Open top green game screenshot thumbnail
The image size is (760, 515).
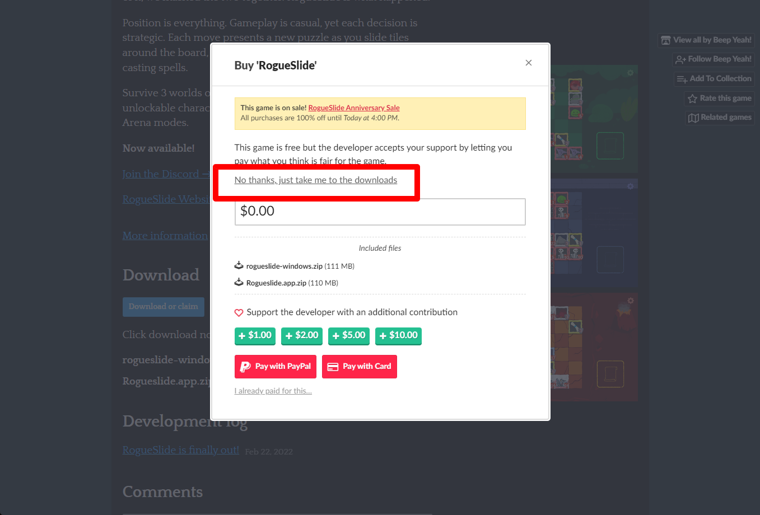point(594,119)
